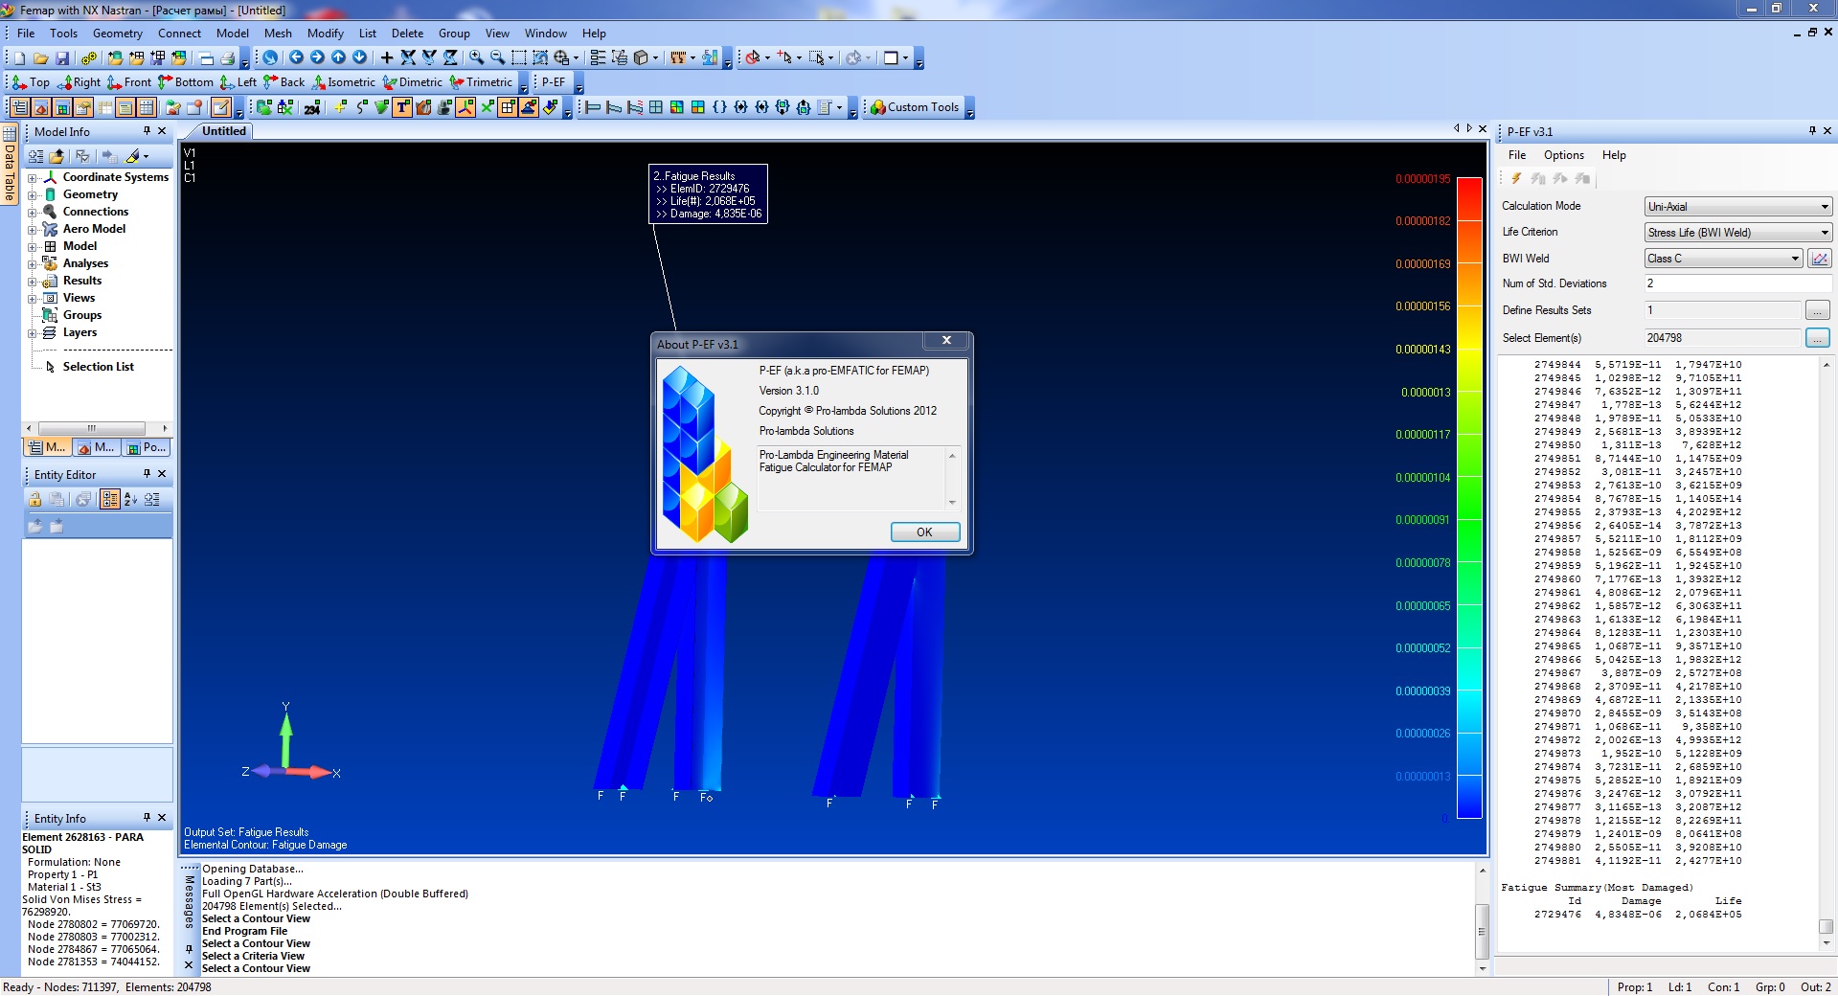
Task: Close the About P-EF v3.1 dialog
Action: pos(946,340)
